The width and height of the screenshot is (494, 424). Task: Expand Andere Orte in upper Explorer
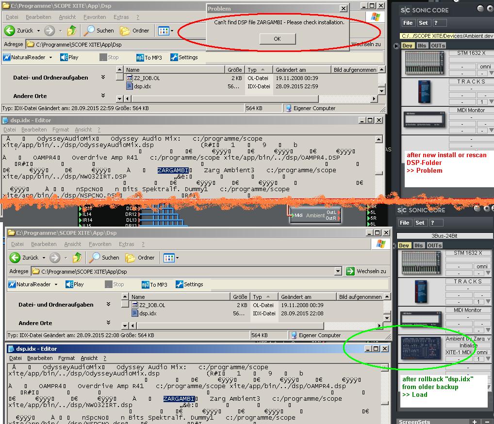103,96
